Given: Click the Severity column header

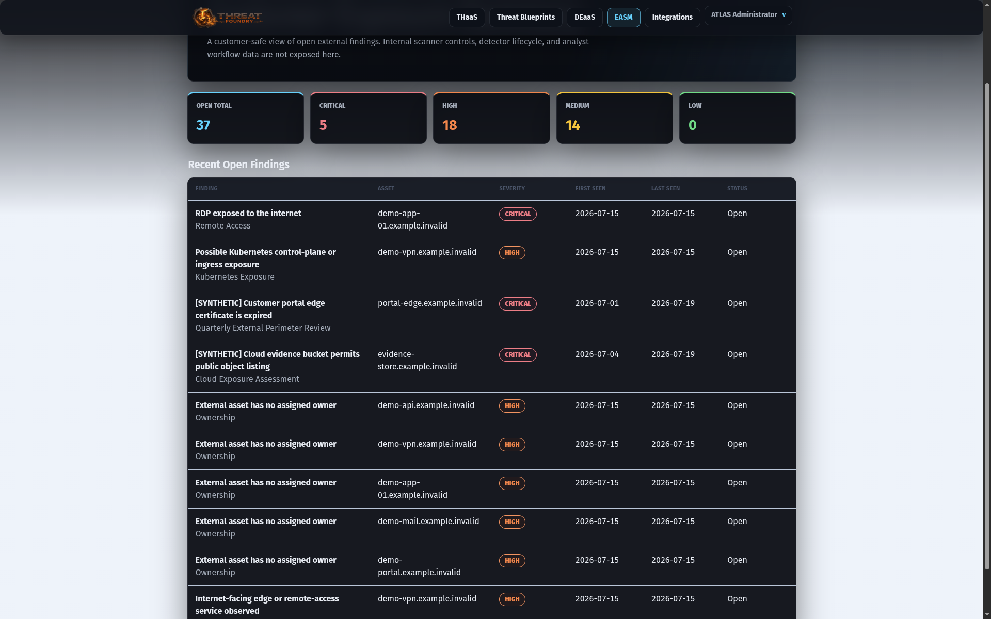Looking at the screenshot, I should (512, 189).
